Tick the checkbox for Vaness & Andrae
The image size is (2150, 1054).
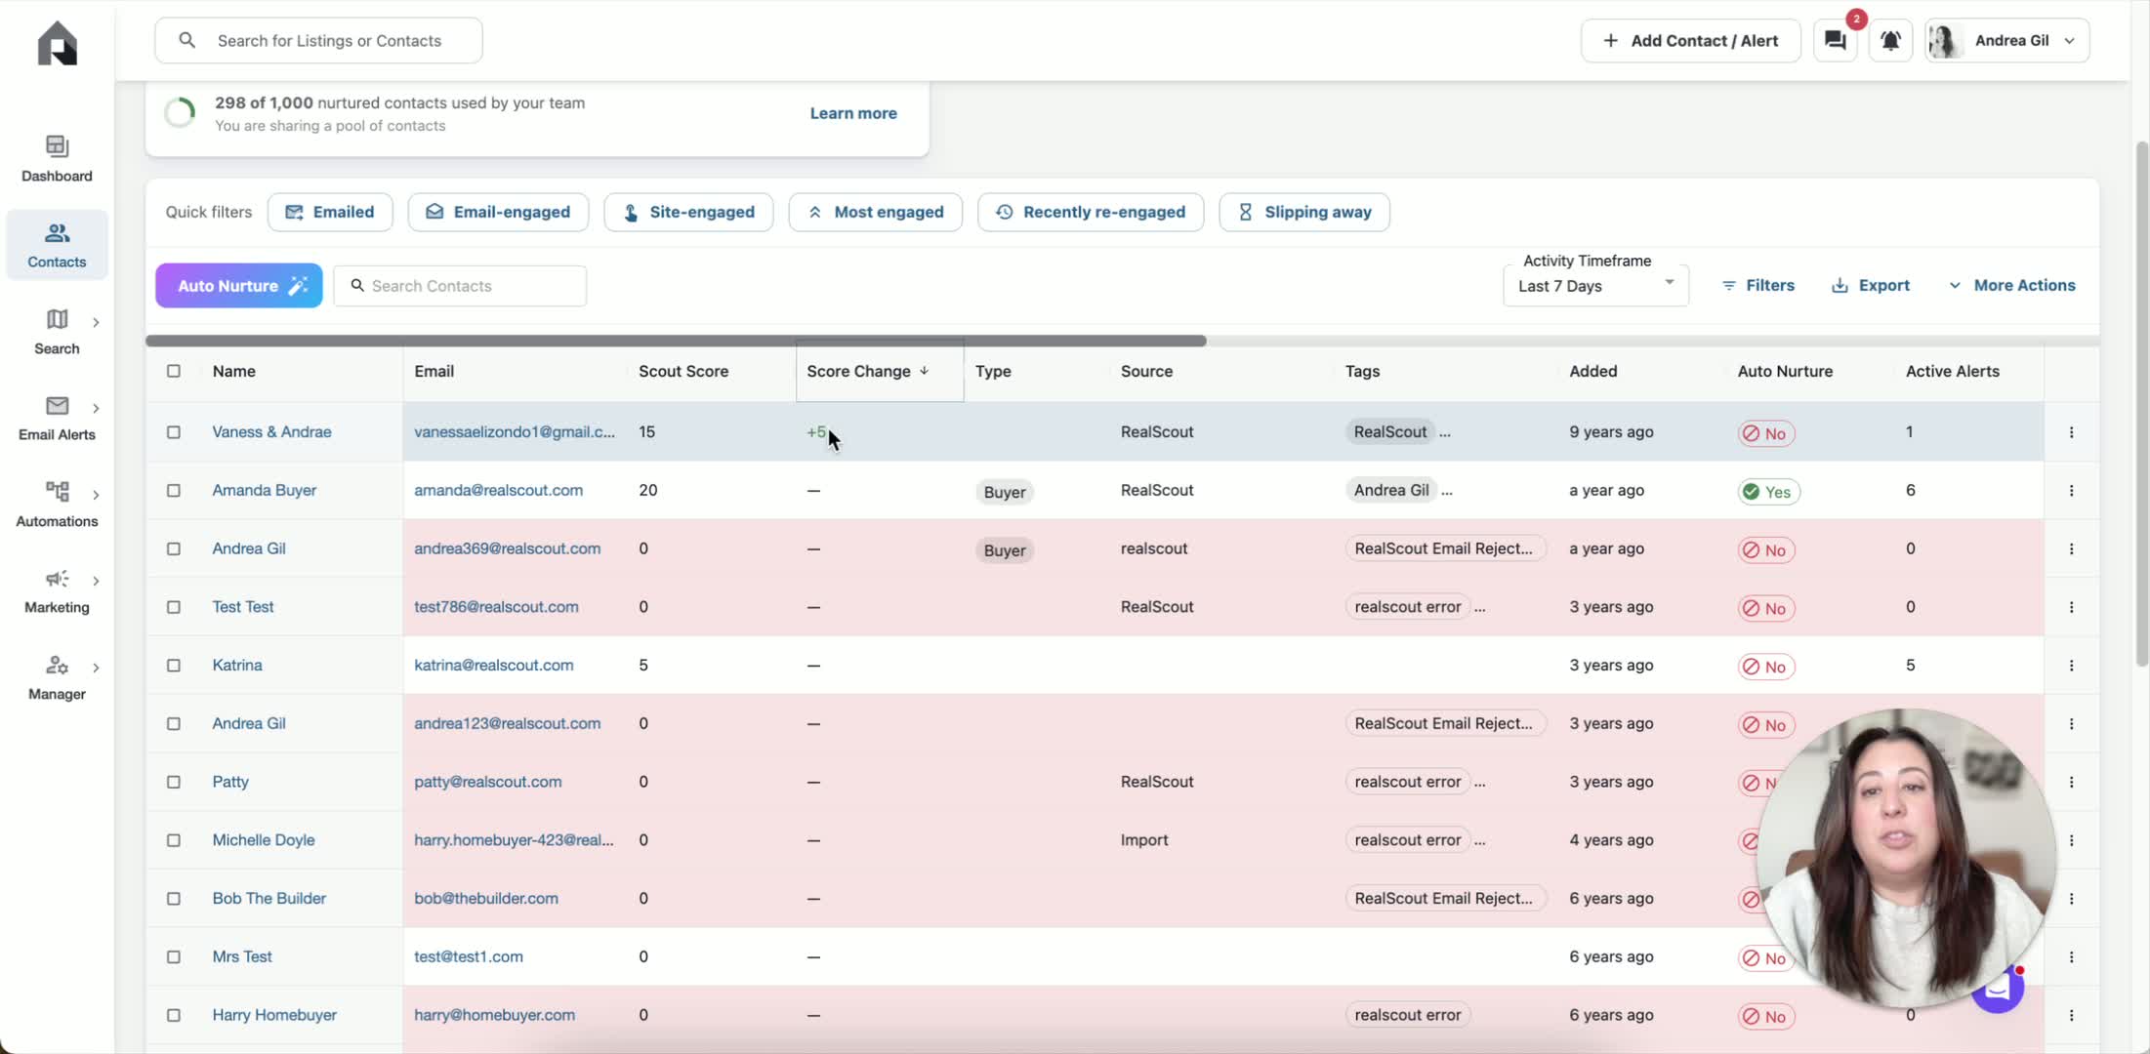pyautogui.click(x=174, y=432)
